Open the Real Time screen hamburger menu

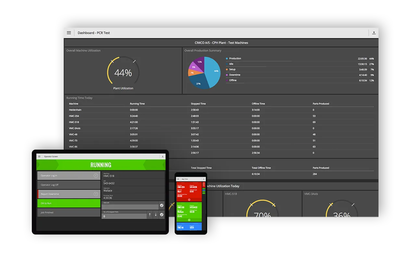tap(178, 179)
